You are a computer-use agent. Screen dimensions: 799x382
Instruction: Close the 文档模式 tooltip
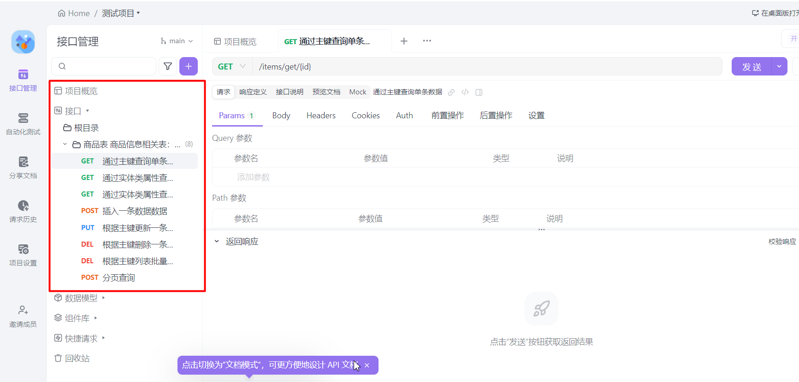pyautogui.click(x=367, y=365)
